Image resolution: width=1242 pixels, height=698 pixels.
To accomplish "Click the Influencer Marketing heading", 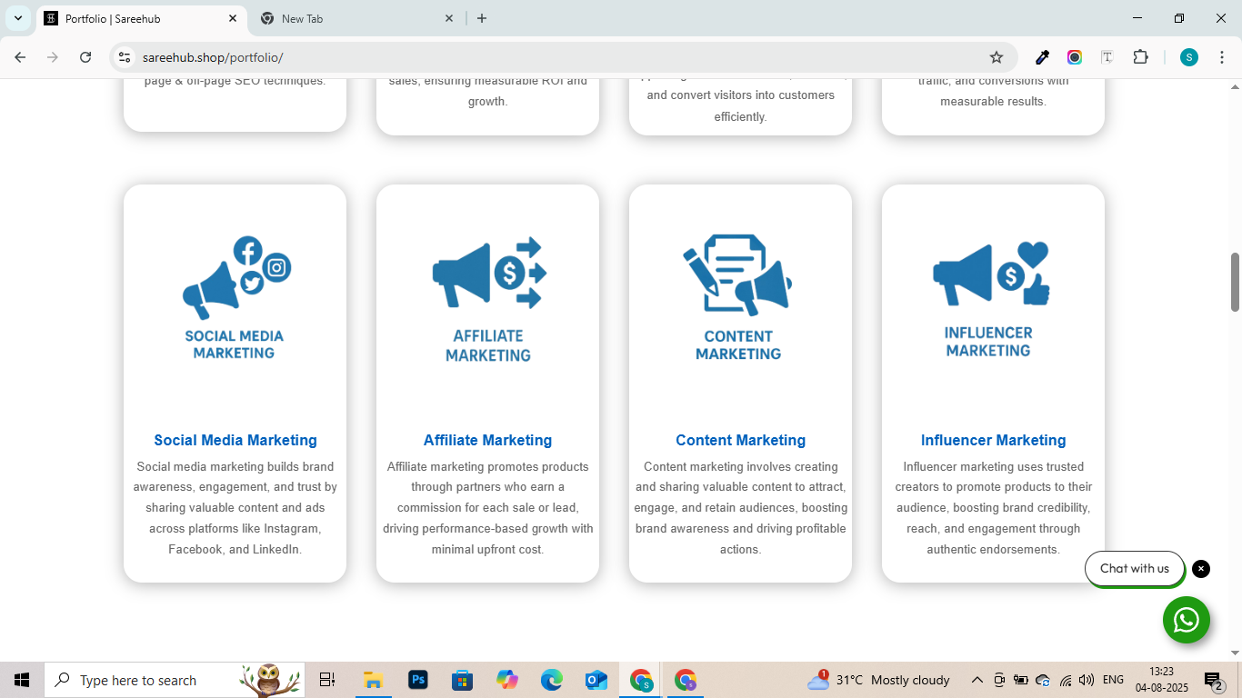I will (993, 440).
